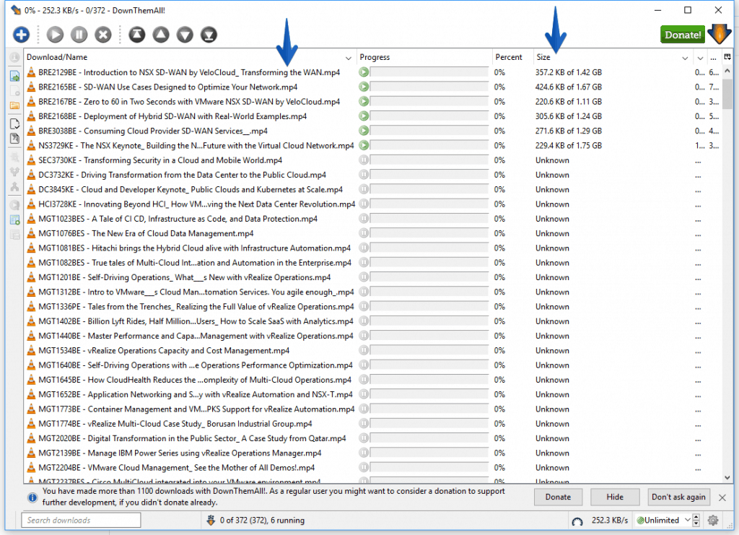Open the column picker at header right edge
Image resolution: width=739 pixels, height=535 pixels.
point(727,57)
